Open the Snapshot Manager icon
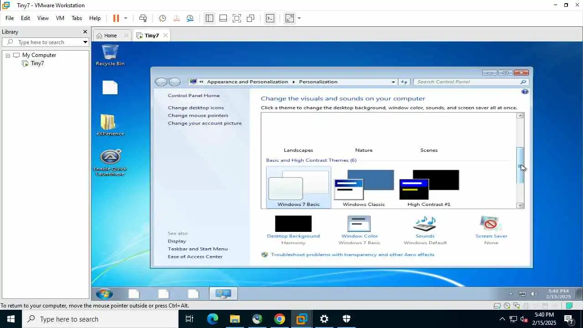583x328 pixels. [190, 18]
